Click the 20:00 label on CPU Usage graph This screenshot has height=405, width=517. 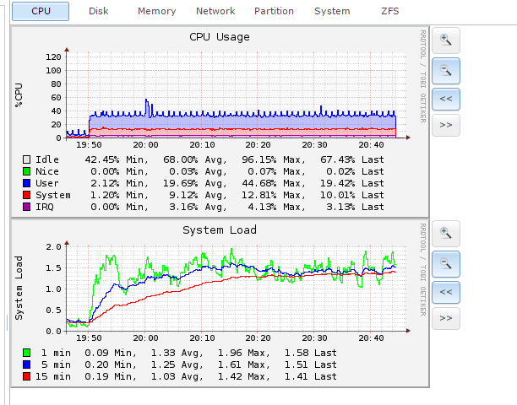coord(146,145)
